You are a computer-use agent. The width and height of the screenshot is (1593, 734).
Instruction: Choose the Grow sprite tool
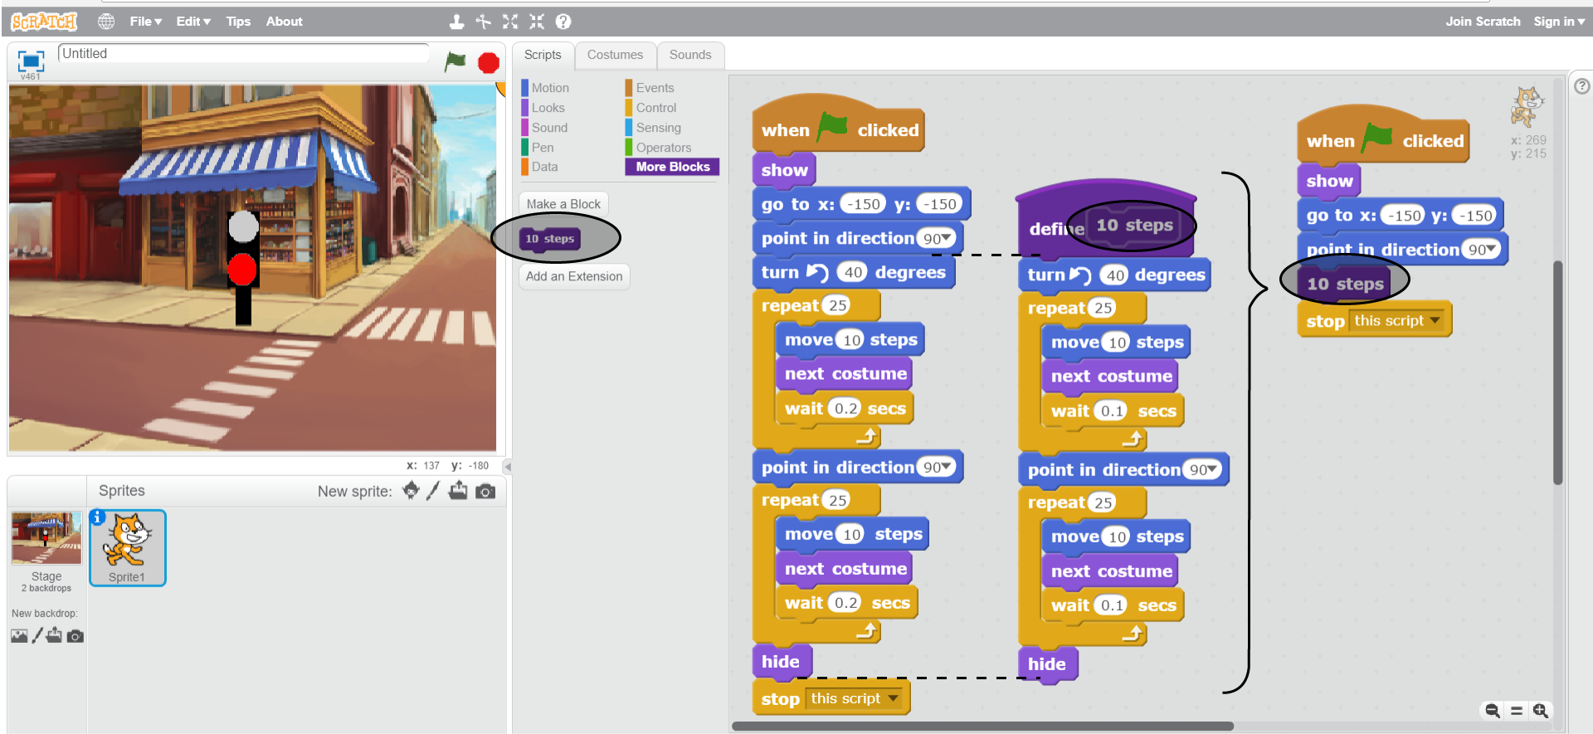pyautogui.click(x=509, y=22)
